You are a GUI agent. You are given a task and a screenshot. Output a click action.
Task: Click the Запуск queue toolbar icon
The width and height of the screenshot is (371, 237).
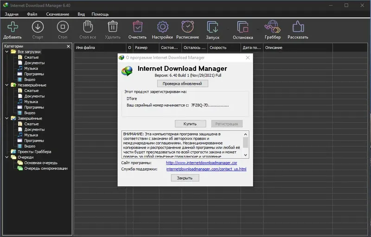[212, 27]
